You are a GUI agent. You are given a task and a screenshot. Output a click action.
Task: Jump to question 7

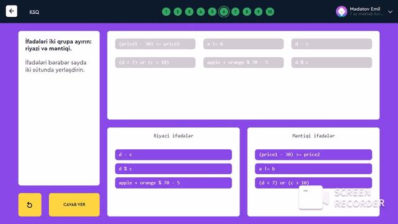coord(235,12)
